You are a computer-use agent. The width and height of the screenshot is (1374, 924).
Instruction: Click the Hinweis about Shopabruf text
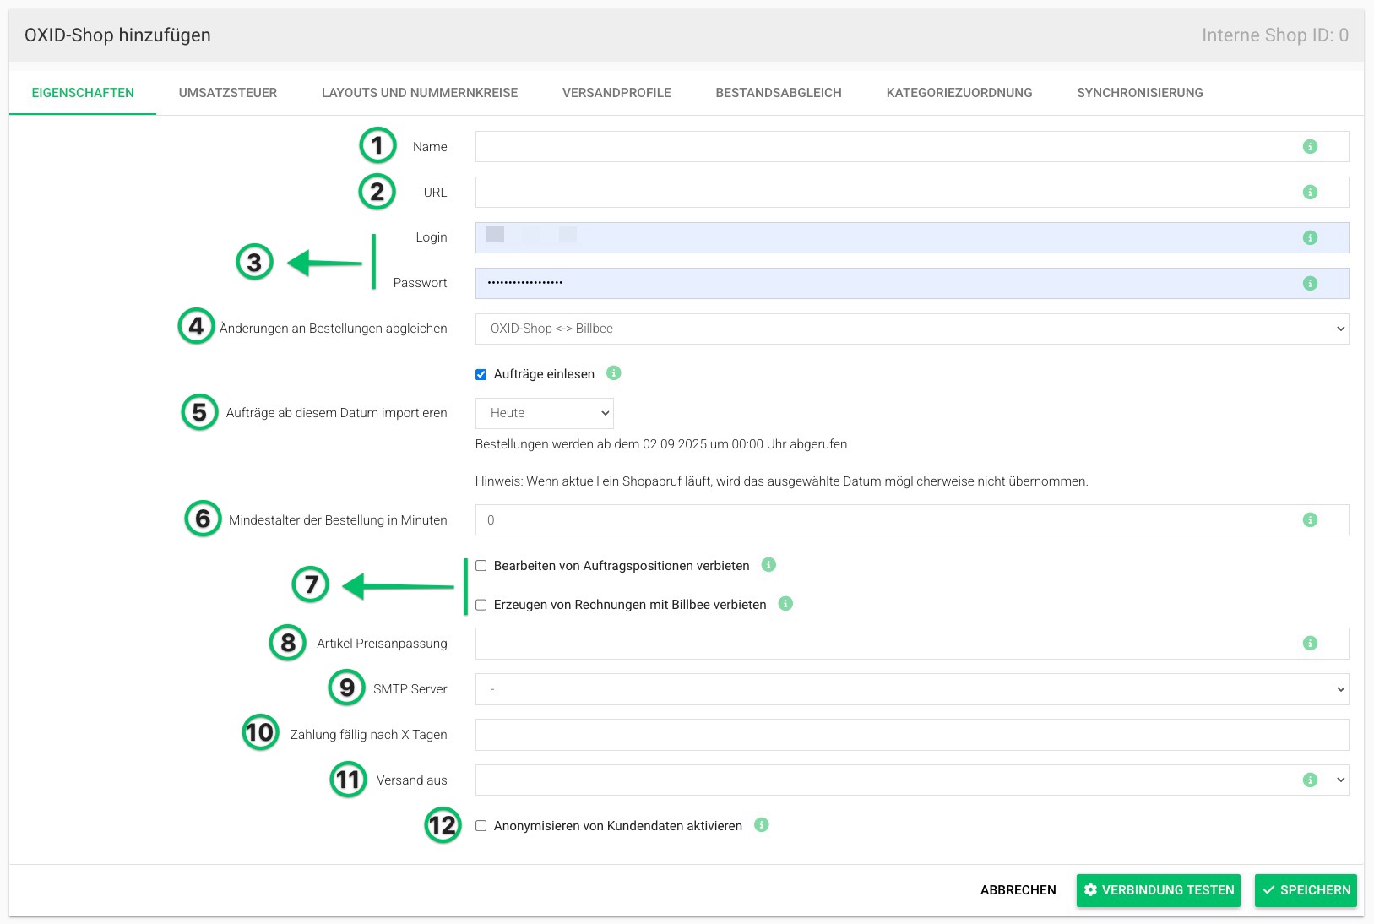click(x=782, y=481)
